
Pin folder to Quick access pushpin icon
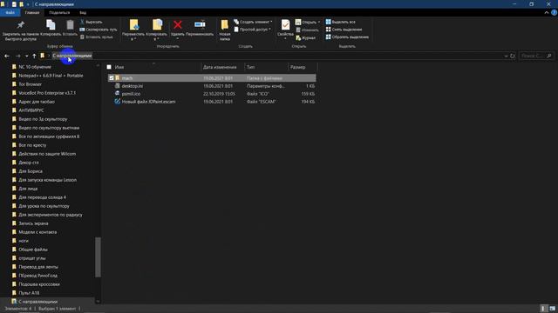tap(21, 25)
